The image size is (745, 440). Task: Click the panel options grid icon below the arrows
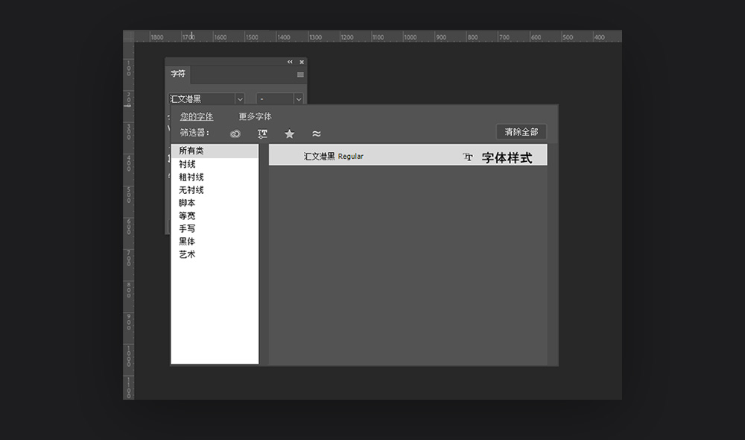pyautogui.click(x=300, y=74)
